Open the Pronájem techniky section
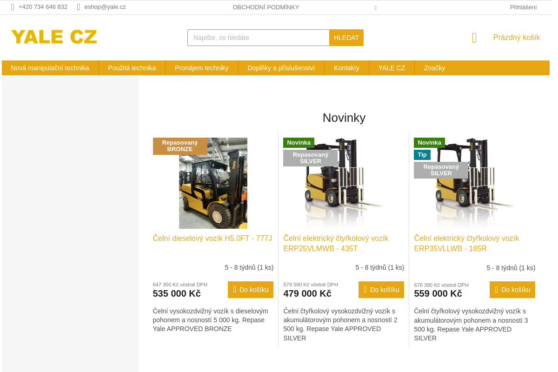Viewport: 558px width, 372px height. coord(201,67)
